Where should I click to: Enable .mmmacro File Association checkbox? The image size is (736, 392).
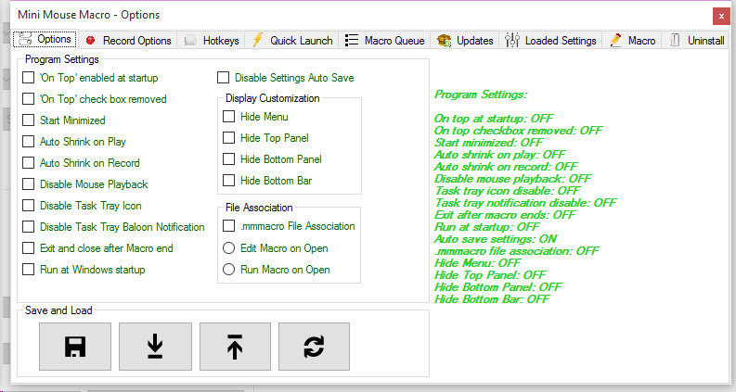229,226
